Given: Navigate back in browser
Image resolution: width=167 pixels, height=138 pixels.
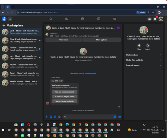Looking at the screenshot, I should (x=3, y=12).
